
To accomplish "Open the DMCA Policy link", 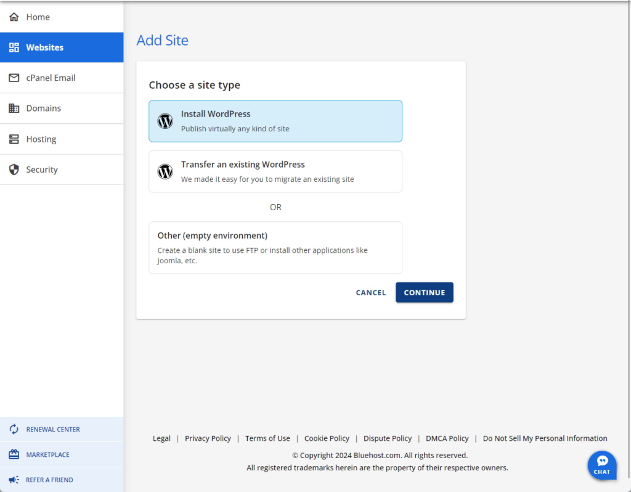I will (x=447, y=438).
